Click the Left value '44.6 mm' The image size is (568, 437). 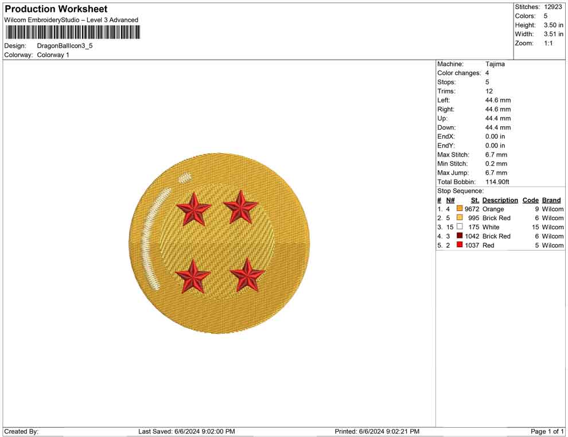tap(498, 100)
